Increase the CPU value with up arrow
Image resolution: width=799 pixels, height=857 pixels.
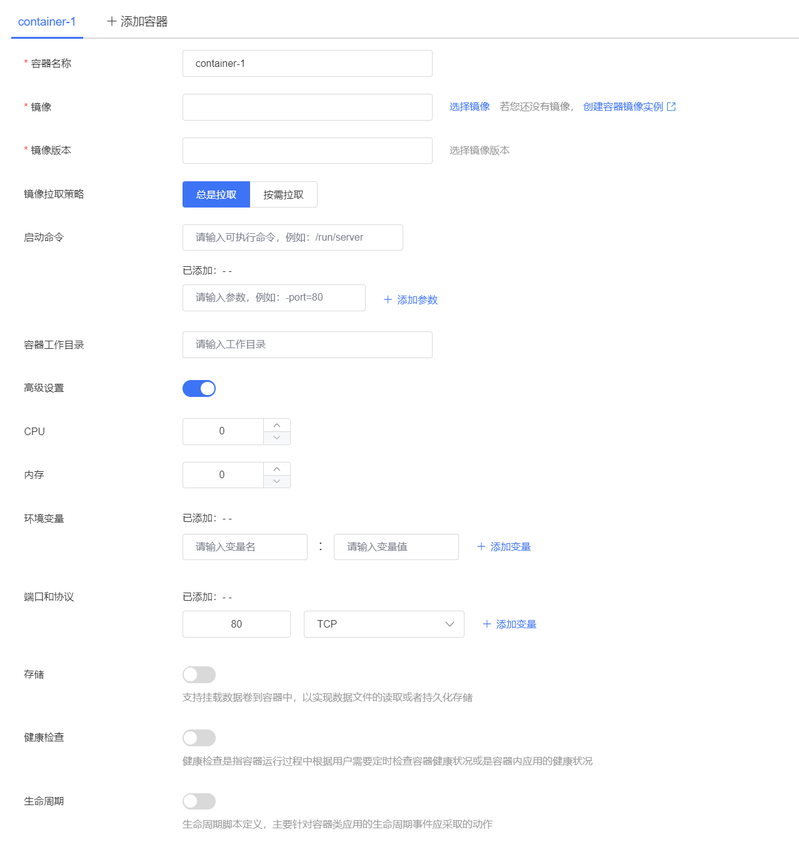tap(277, 425)
